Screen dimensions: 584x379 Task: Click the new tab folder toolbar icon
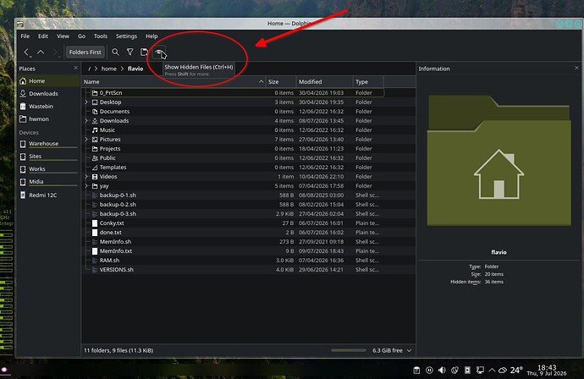[x=144, y=52]
